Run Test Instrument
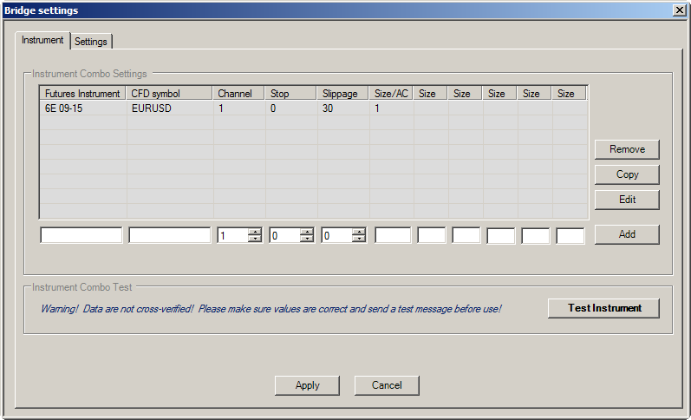691x420 pixels. coord(603,308)
